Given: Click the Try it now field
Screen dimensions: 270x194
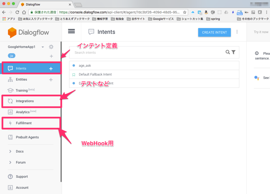Looking at the screenshot, I should [x=261, y=32].
